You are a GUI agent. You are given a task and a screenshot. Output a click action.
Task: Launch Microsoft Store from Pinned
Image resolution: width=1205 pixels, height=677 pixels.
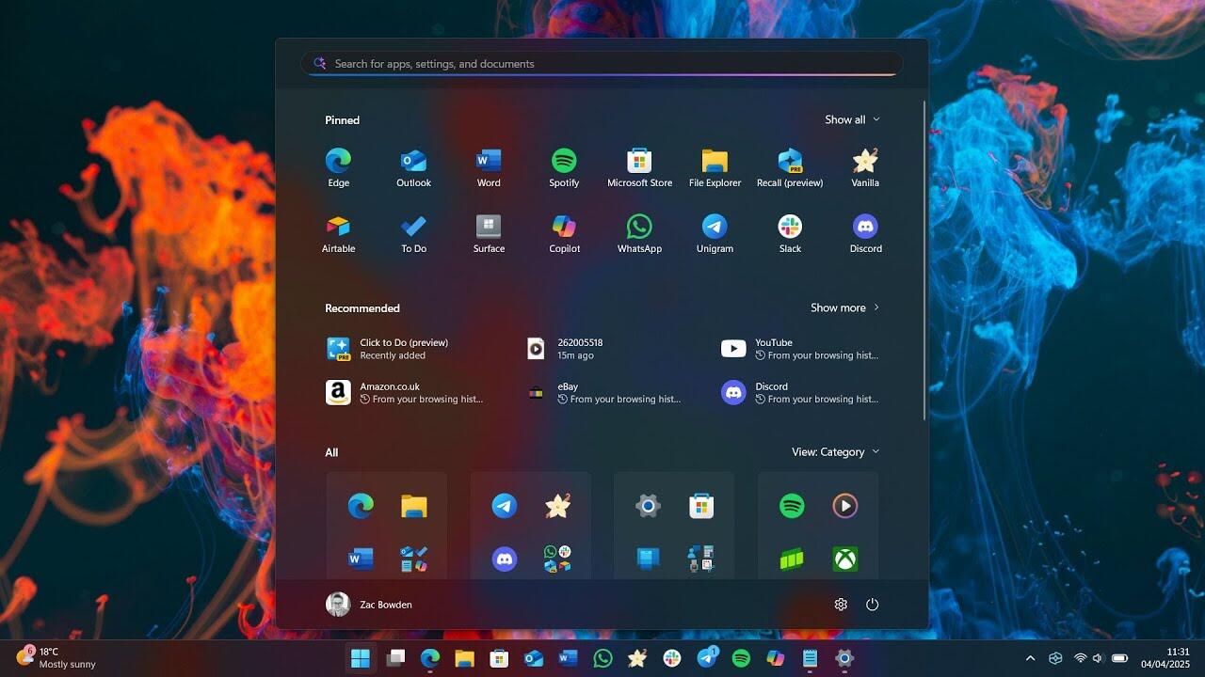(x=639, y=168)
